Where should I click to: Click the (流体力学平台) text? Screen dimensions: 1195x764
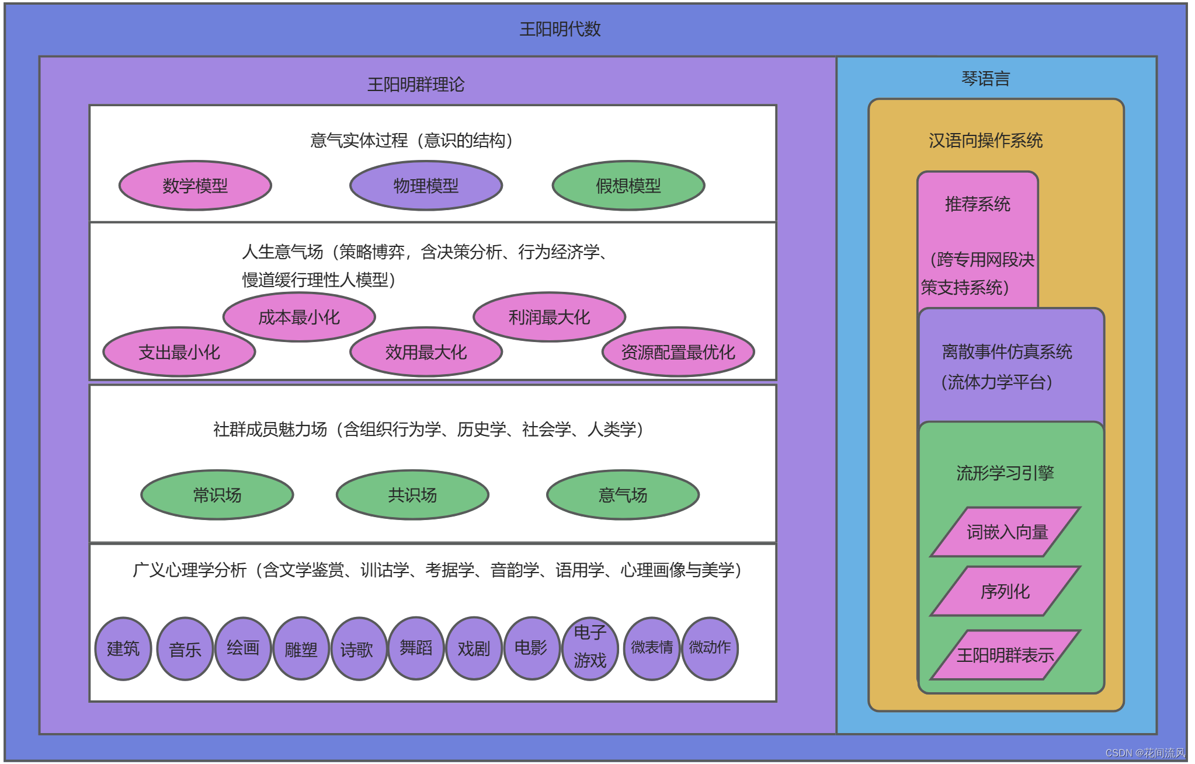996,382
